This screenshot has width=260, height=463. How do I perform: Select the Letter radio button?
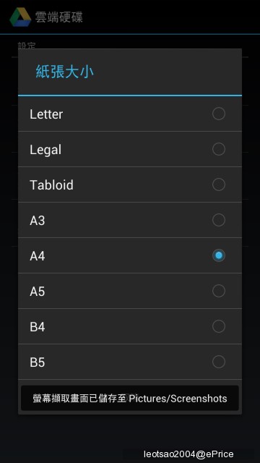[x=219, y=114]
